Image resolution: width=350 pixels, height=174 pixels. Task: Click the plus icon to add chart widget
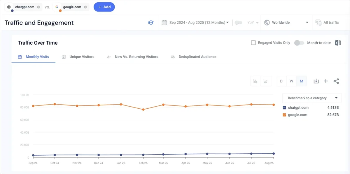pyautogui.click(x=326, y=81)
